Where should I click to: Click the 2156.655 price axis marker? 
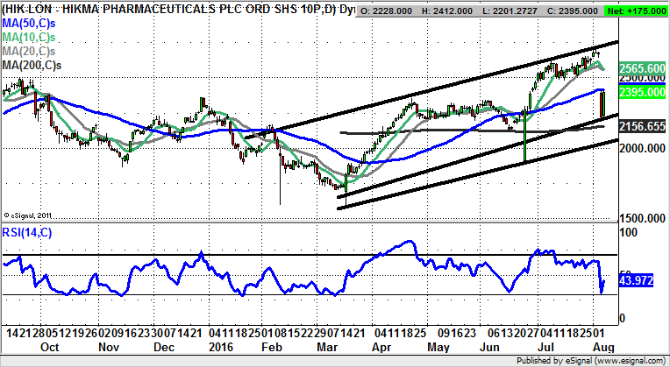[x=642, y=126]
